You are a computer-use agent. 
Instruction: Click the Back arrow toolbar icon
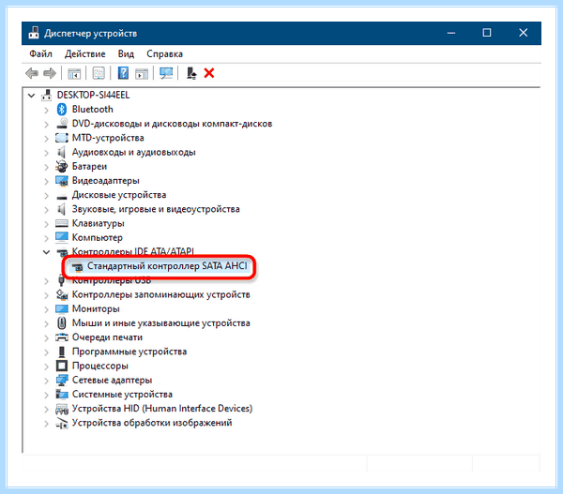(x=32, y=73)
